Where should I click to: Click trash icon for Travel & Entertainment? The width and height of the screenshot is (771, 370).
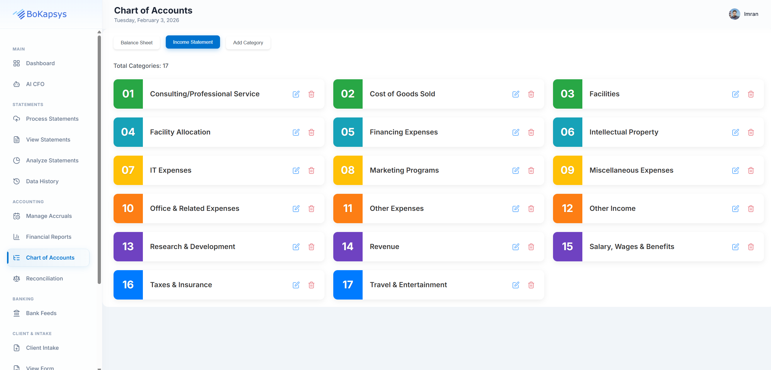pyautogui.click(x=531, y=285)
